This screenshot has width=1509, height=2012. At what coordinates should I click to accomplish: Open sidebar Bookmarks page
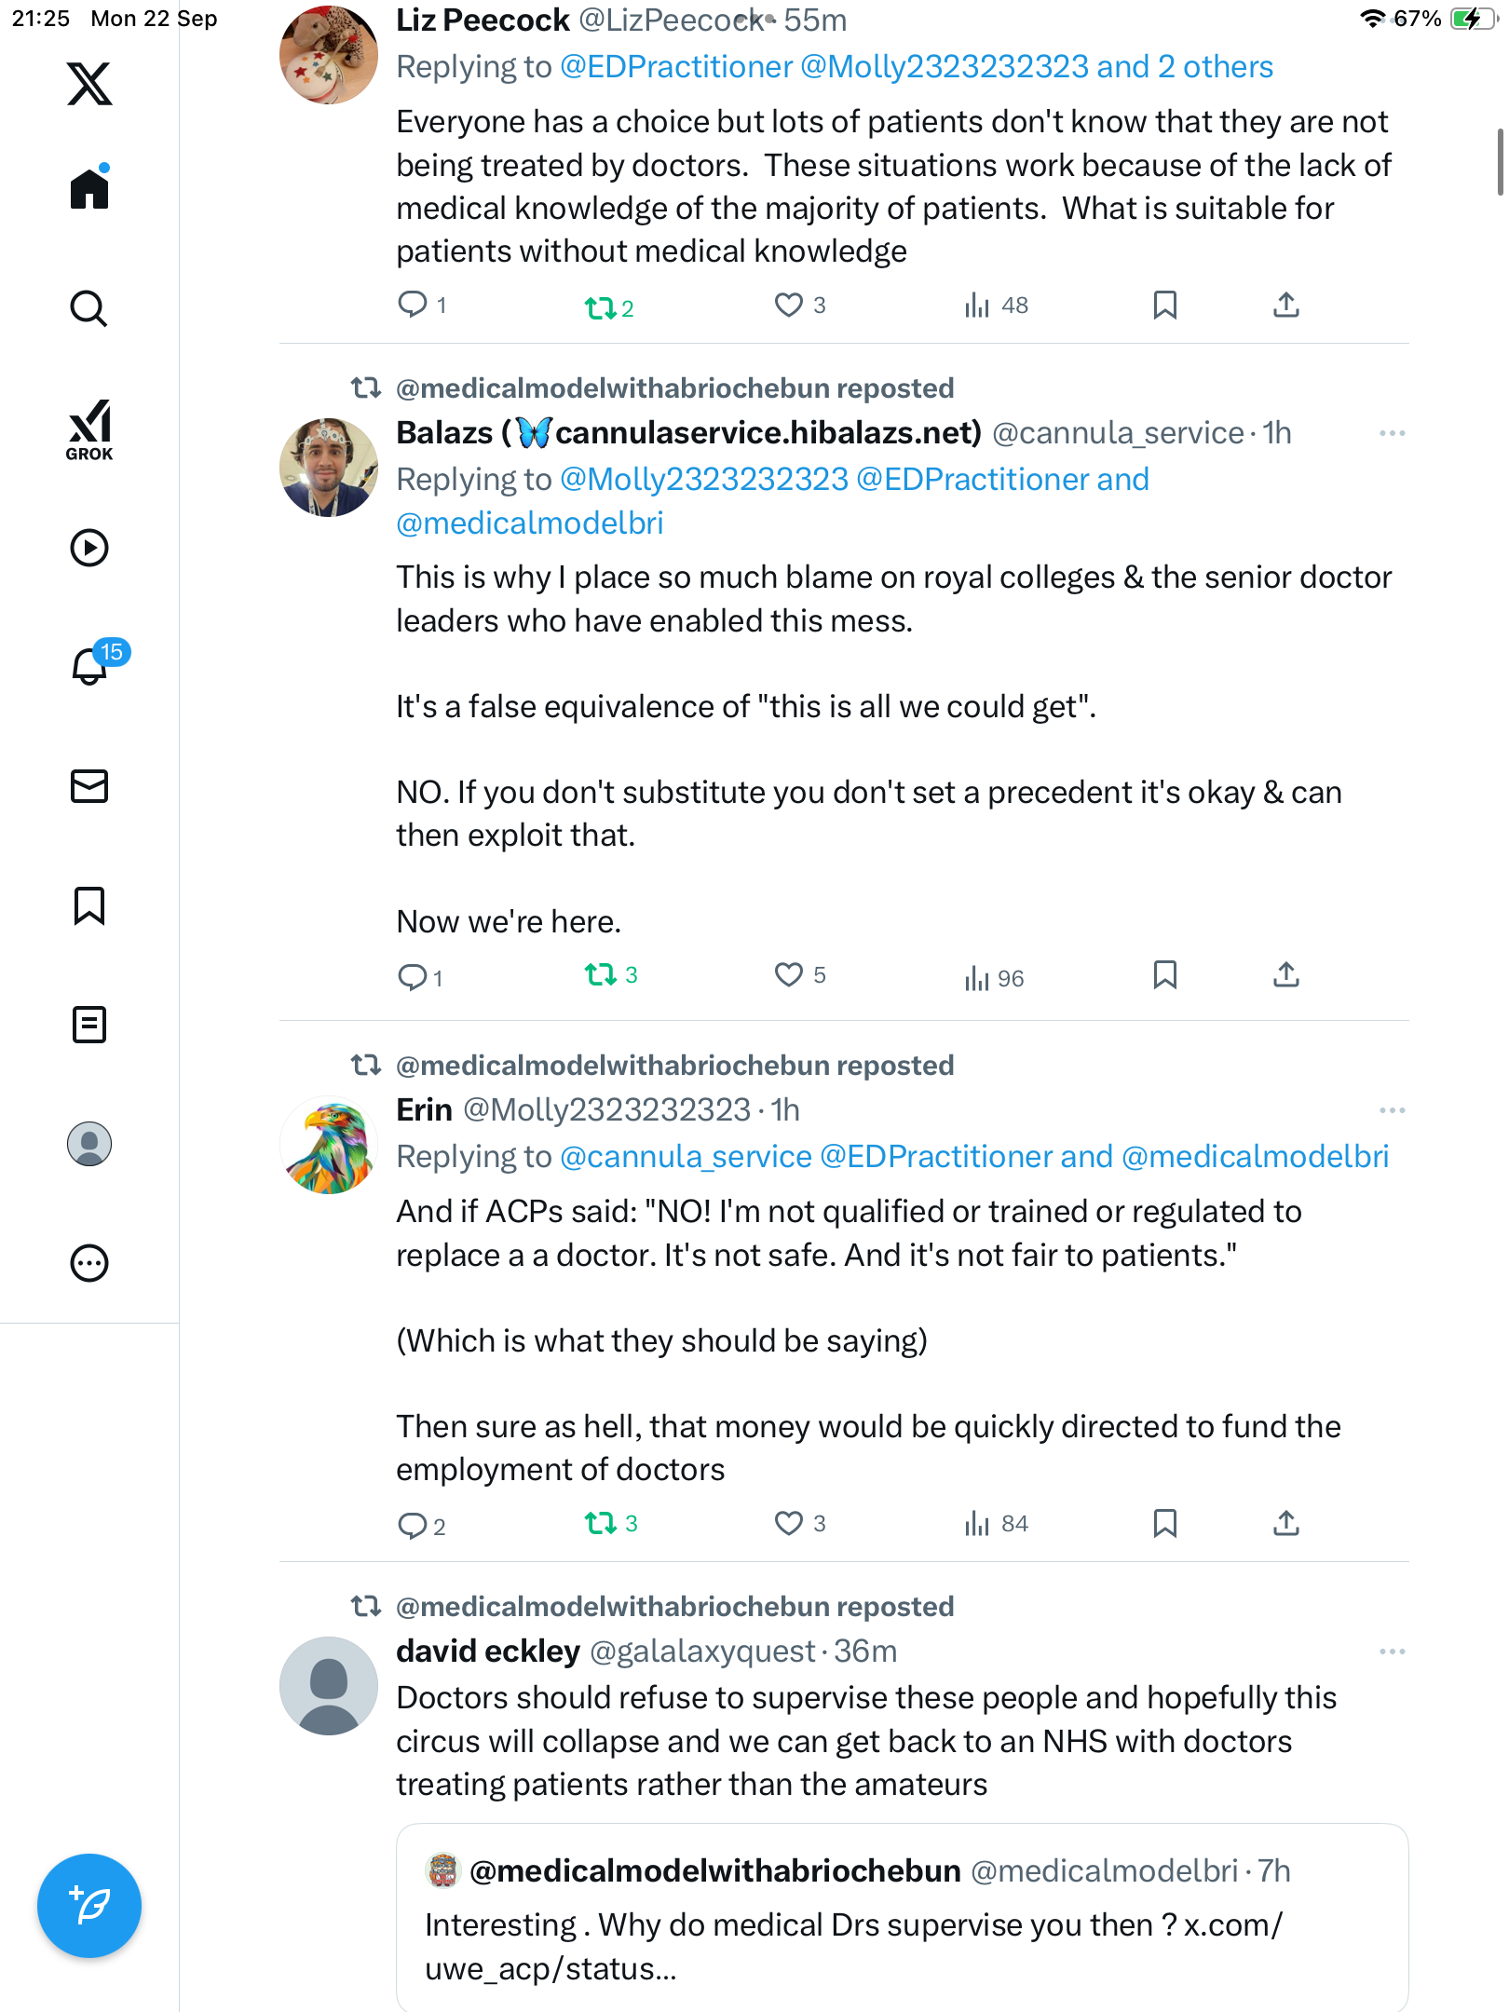[89, 905]
